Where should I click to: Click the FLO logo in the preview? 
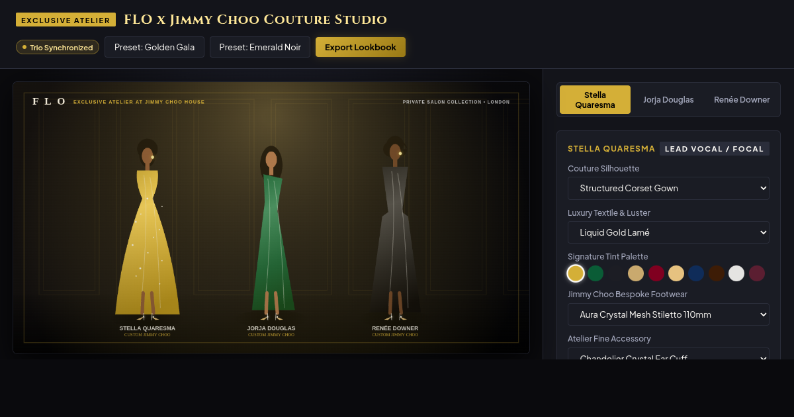pyautogui.click(x=49, y=101)
